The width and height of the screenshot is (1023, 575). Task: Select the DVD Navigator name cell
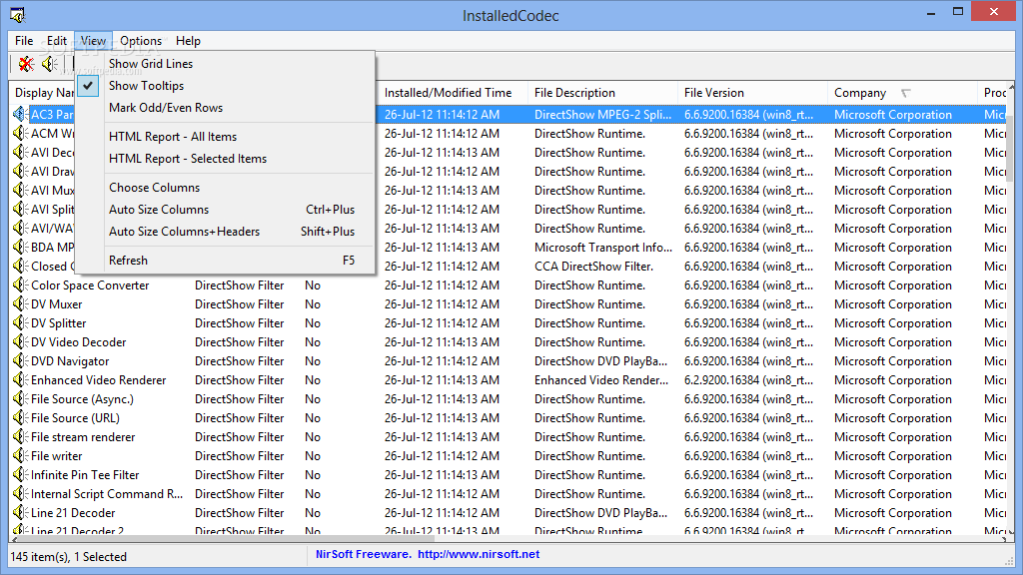point(70,361)
